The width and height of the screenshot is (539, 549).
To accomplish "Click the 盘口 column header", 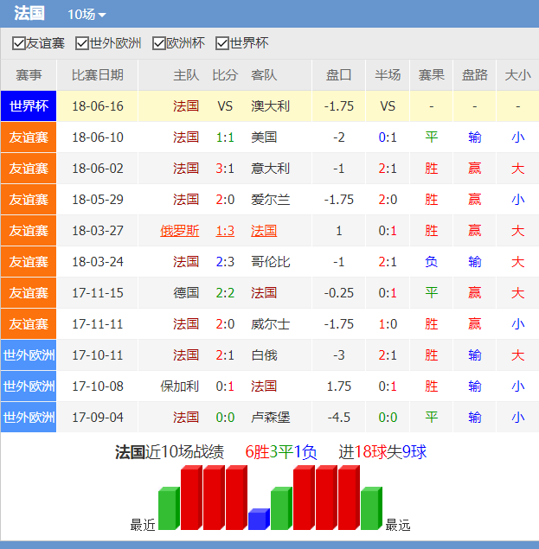I will (338, 75).
